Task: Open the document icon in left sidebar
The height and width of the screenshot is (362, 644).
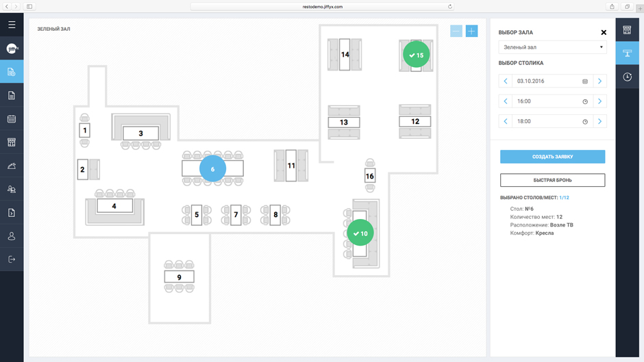Action: pos(12,96)
